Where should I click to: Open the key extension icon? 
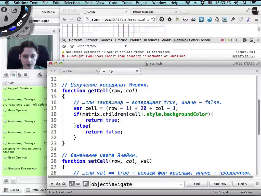233,19
